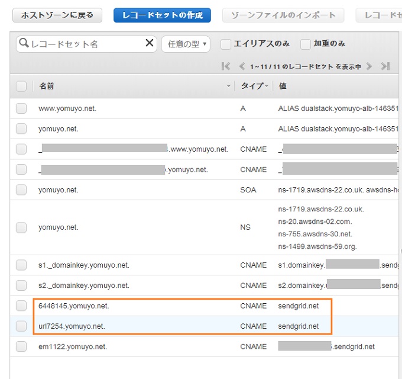Select em1122.yomuyo.net. name cell
The image size is (402, 379).
[x=73, y=346]
